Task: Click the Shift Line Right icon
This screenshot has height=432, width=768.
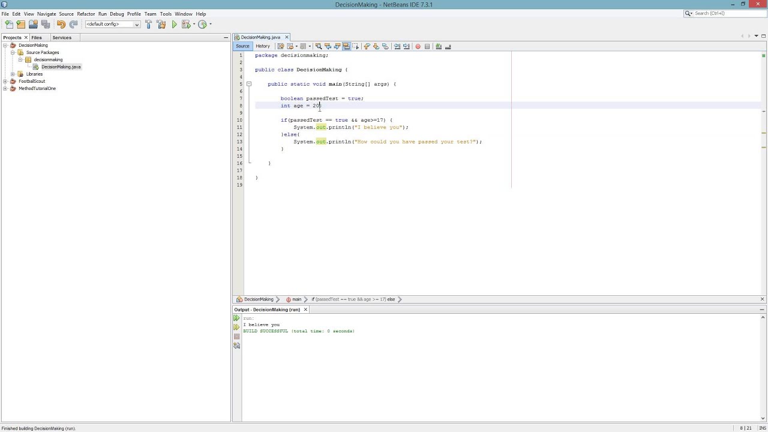Action: click(x=406, y=46)
